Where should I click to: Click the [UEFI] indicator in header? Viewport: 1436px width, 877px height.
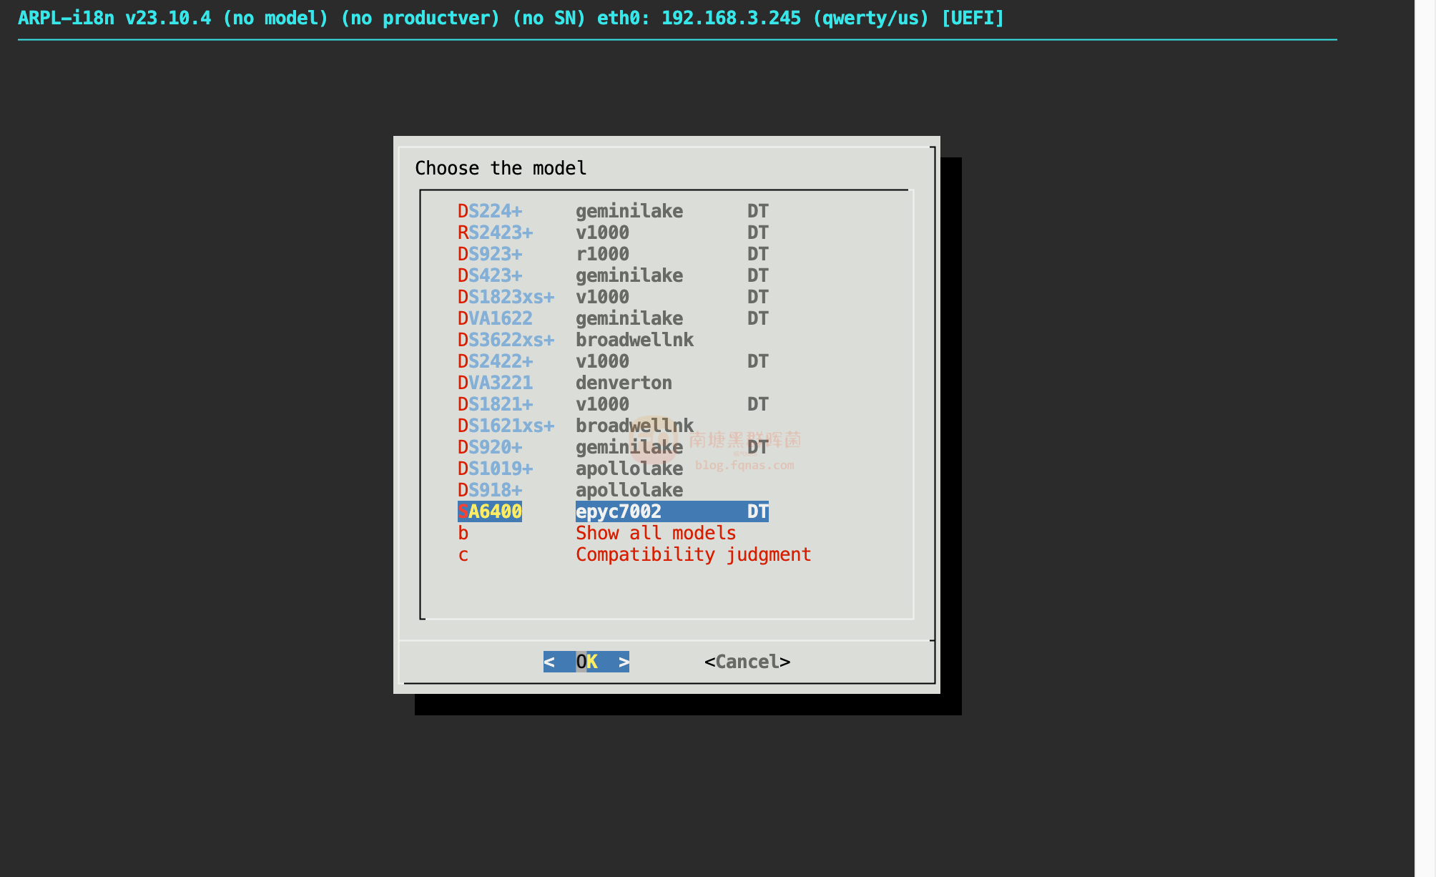[x=973, y=18]
